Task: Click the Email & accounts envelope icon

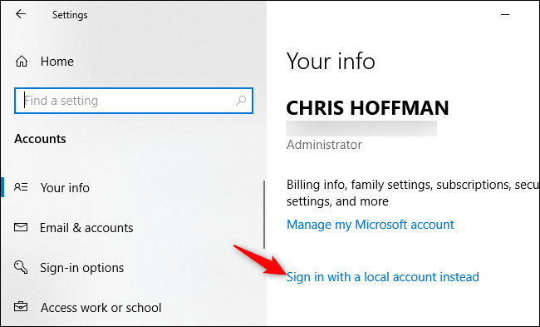Action: (21, 227)
